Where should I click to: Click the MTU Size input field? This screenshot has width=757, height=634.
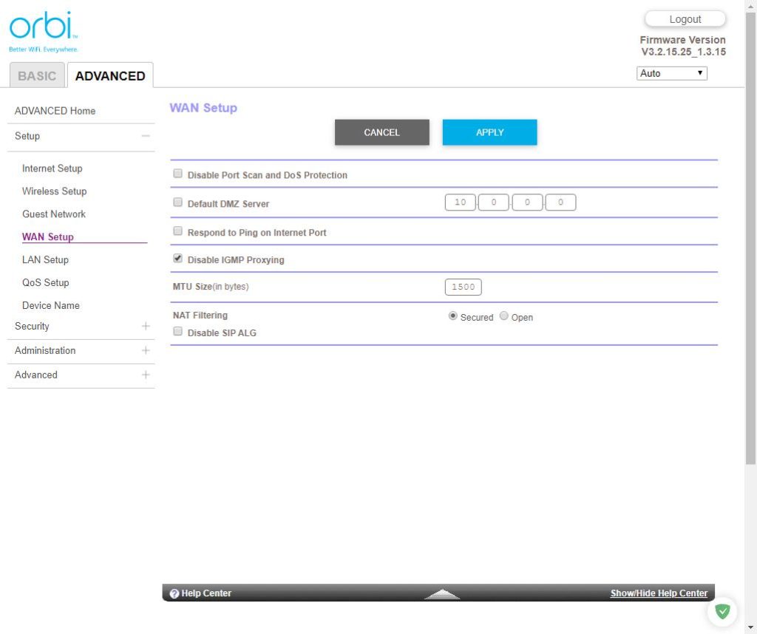pyautogui.click(x=464, y=287)
